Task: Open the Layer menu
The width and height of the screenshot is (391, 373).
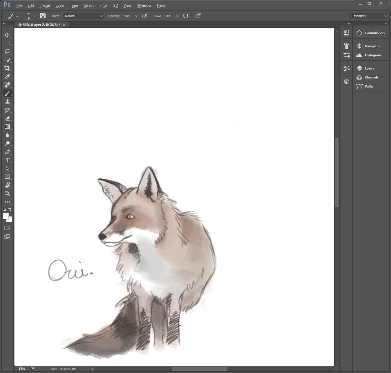Action: pos(60,6)
